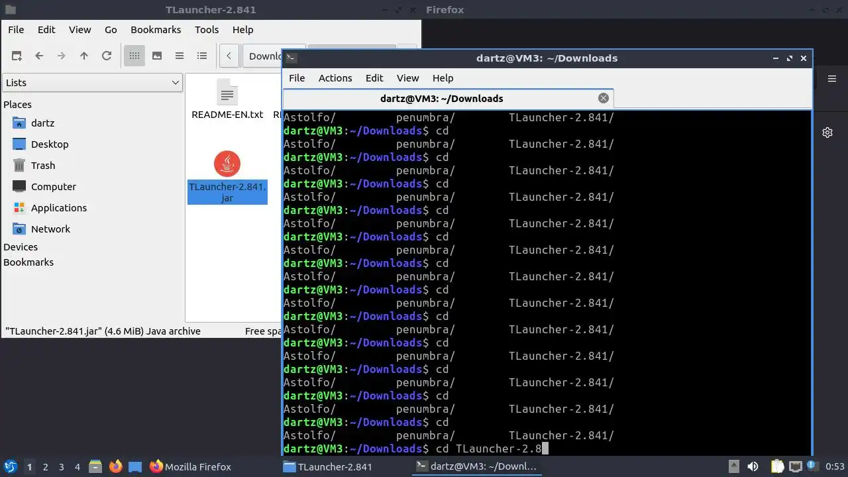Click the settings gear in Firefox window
The height and width of the screenshot is (477, 848).
pos(827,132)
